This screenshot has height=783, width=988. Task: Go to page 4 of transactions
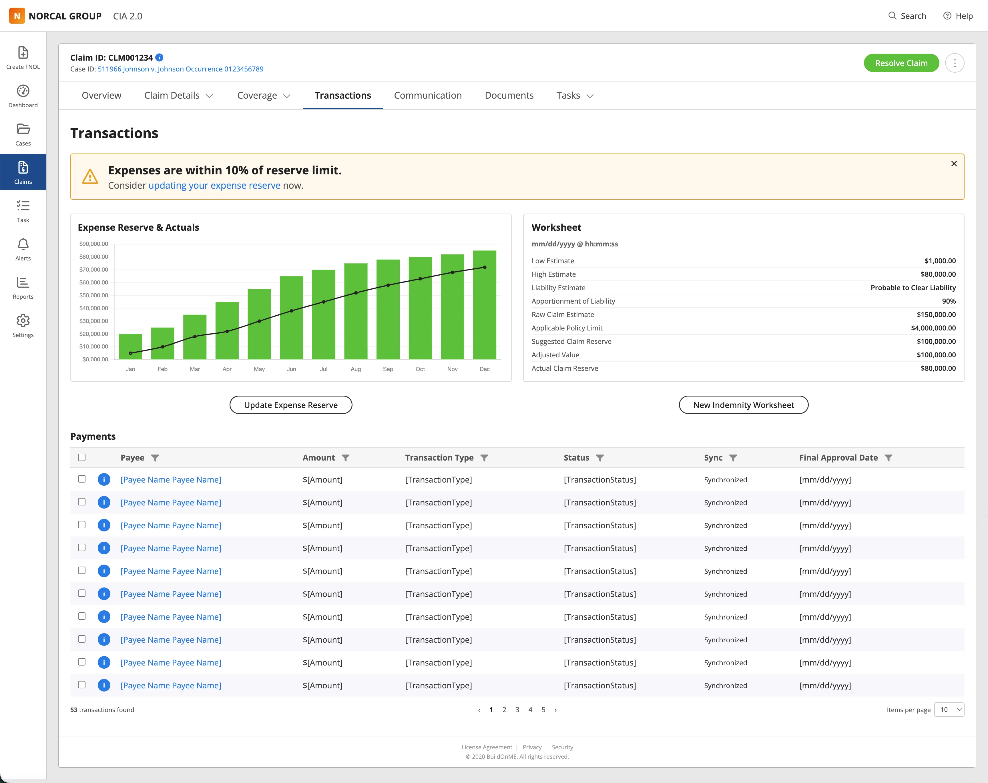[x=530, y=710]
